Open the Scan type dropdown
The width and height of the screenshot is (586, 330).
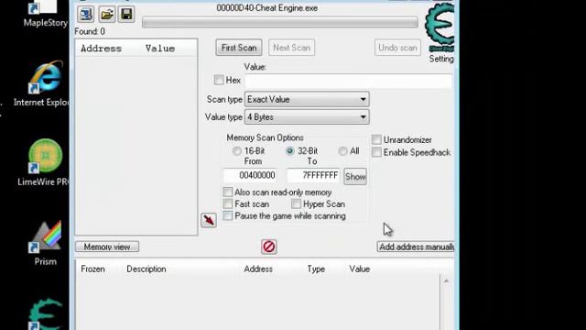[307, 100]
